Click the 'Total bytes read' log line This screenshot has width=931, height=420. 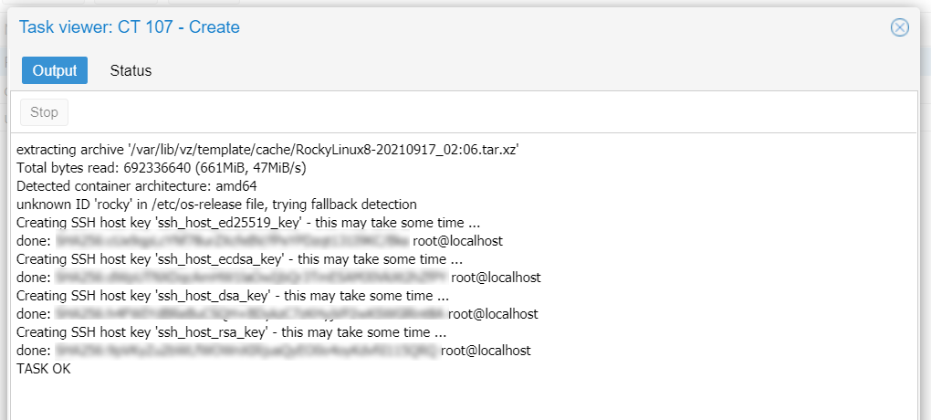(162, 168)
